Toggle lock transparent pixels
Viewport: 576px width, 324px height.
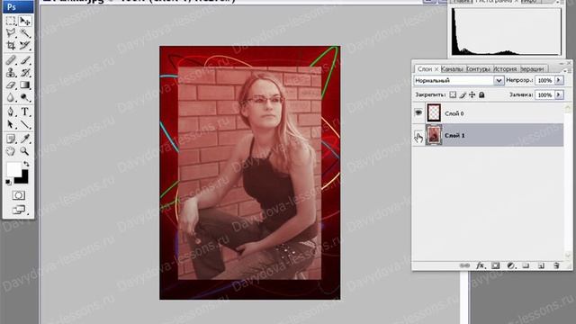click(453, 94)
